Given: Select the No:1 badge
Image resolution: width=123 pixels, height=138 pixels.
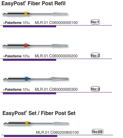Looking at the screenshot, I should pyautogui.click(x=95, y=22).
